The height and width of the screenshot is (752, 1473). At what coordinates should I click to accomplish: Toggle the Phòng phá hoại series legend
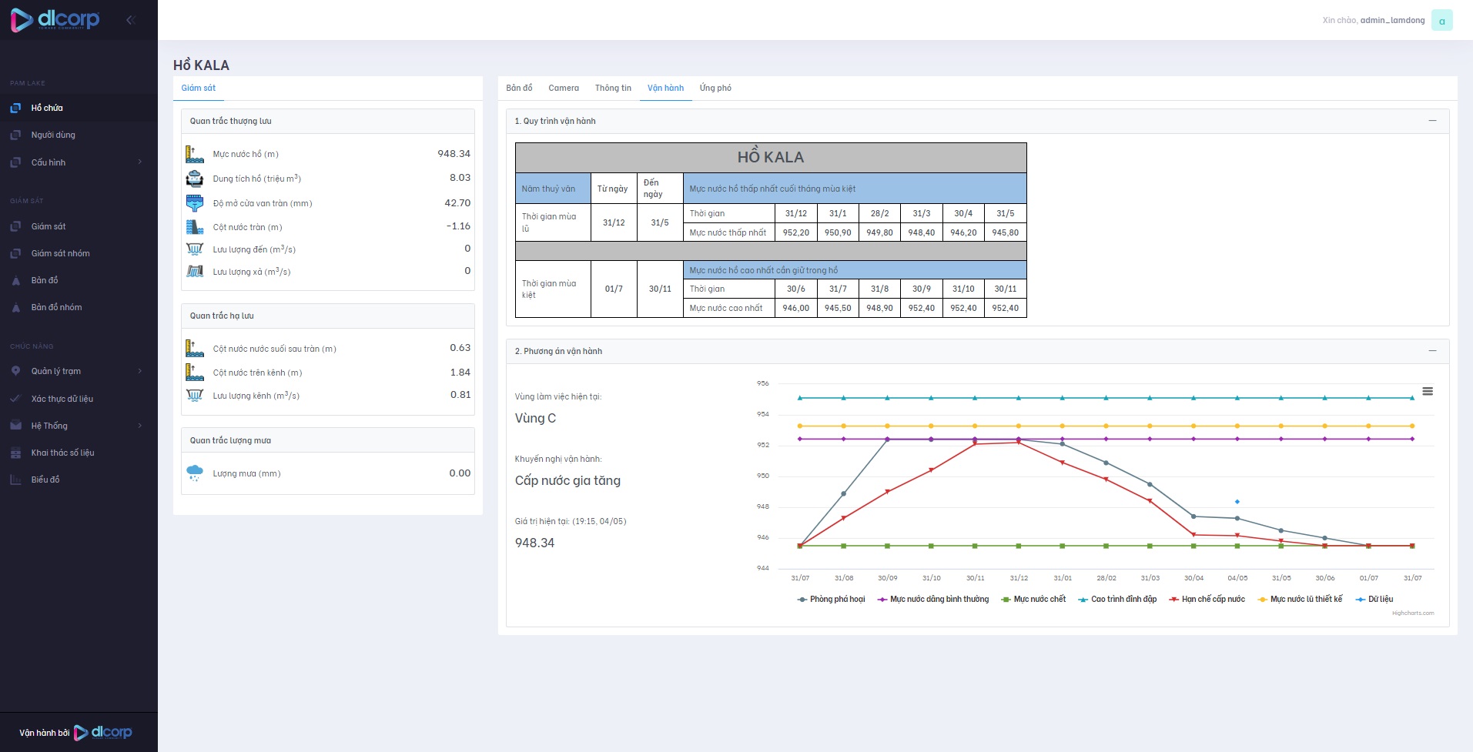[x=831, y=600]
